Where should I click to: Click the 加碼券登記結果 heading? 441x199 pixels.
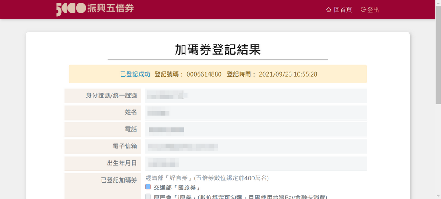point(217,50)
